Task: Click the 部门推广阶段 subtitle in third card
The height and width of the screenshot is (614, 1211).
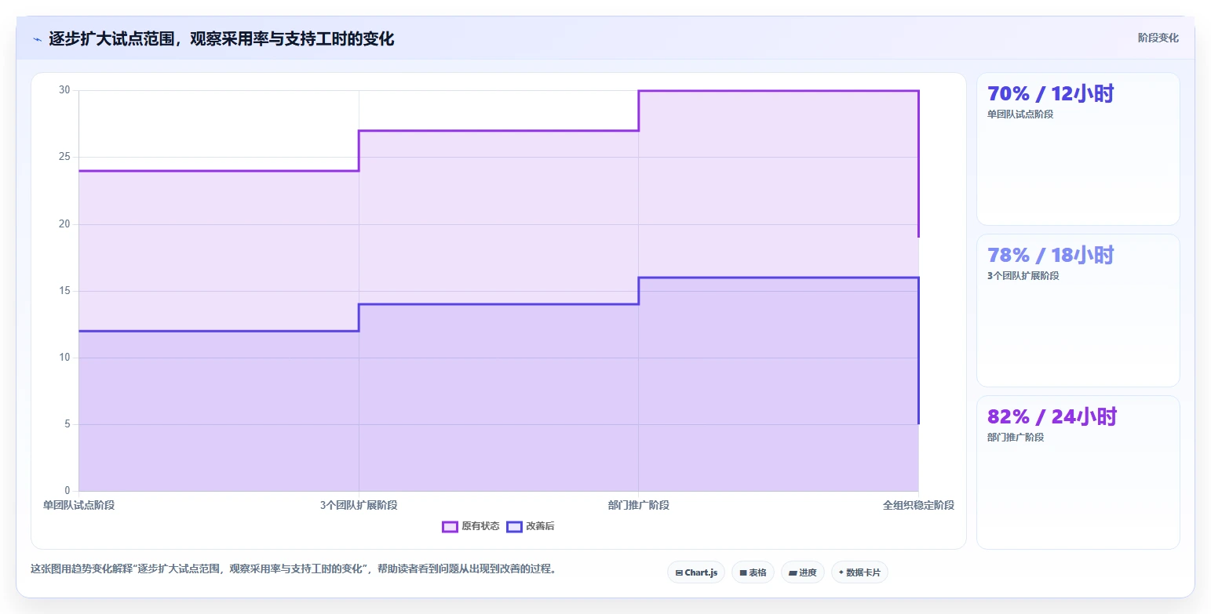Action: 1016,438
